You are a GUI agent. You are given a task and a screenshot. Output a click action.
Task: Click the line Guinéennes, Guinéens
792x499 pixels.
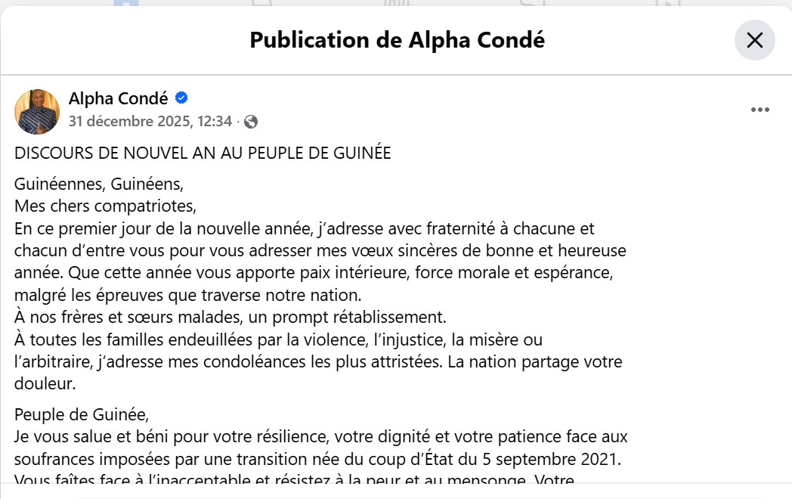[x=99, y=184]
